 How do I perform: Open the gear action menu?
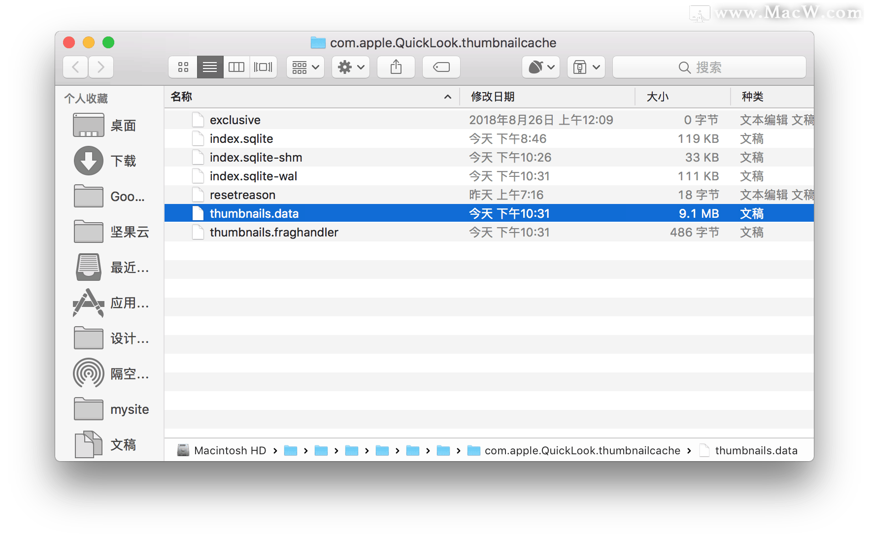[351, 67]
